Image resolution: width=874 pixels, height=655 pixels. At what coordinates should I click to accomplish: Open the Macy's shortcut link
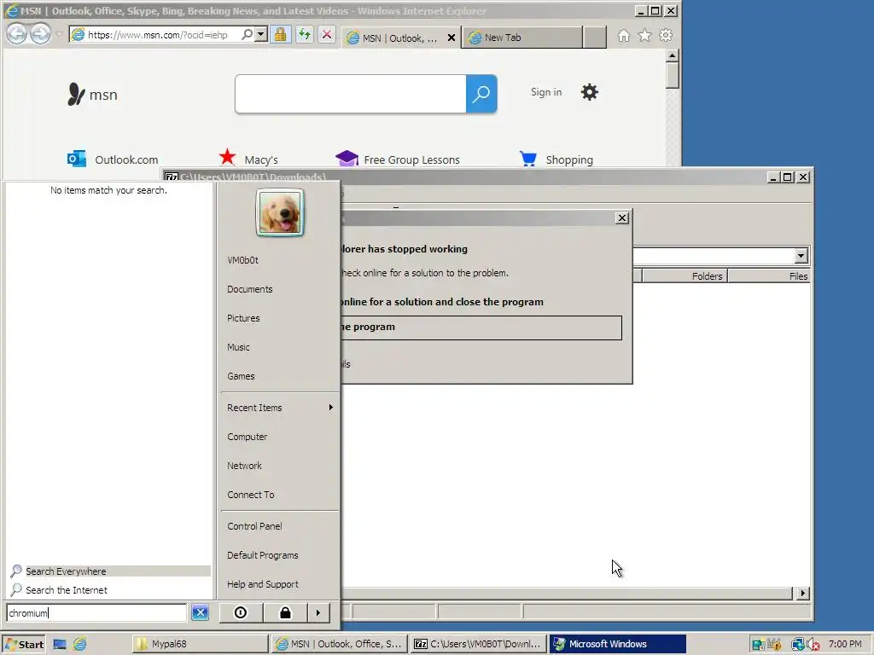pos(248,159)
